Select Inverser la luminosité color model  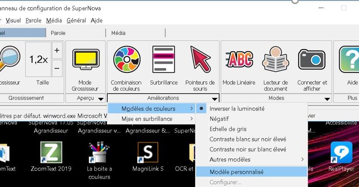(251, 109)
